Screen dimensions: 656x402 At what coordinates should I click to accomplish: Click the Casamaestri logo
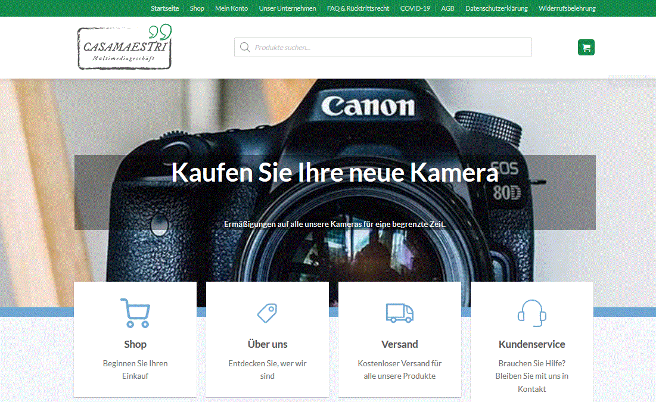click(x=125, y=47)
